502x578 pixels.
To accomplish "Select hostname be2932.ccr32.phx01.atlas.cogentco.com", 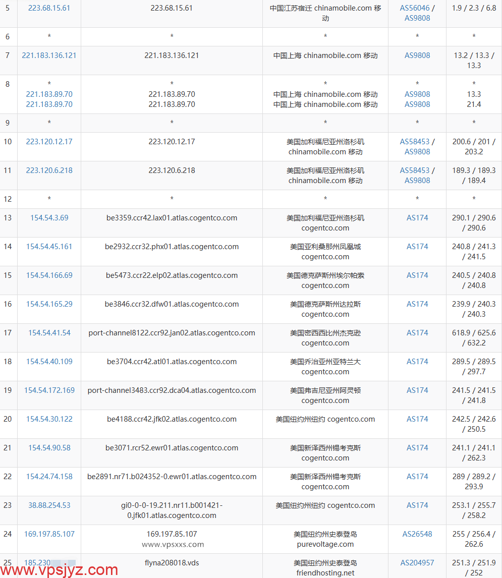I will pos(172,247).
